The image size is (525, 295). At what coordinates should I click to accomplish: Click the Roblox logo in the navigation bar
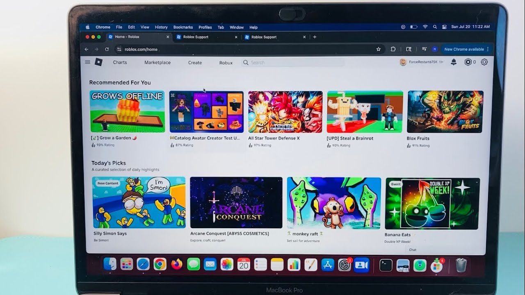coord(98,62)
